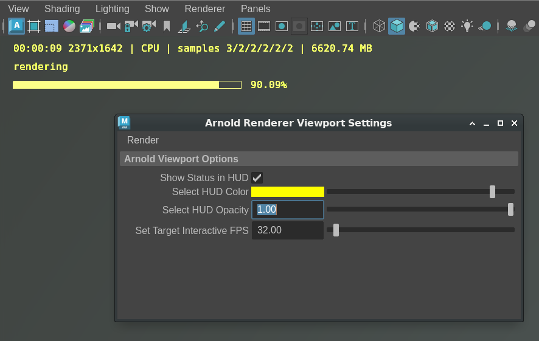539x341 pixels.
Task: Open the Shading menu
Action: 62,9
